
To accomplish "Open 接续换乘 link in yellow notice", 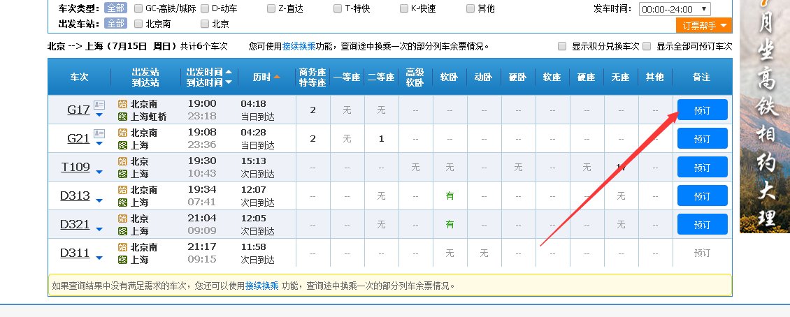I will [261, 286].
